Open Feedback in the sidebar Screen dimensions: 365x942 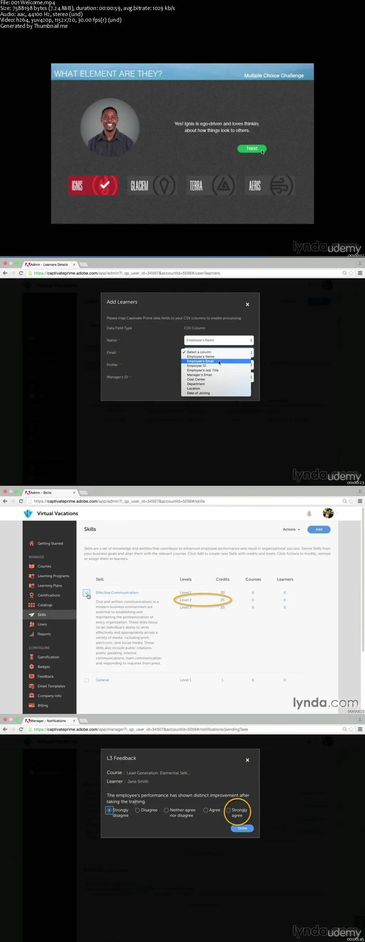click(x=50, y=676)
